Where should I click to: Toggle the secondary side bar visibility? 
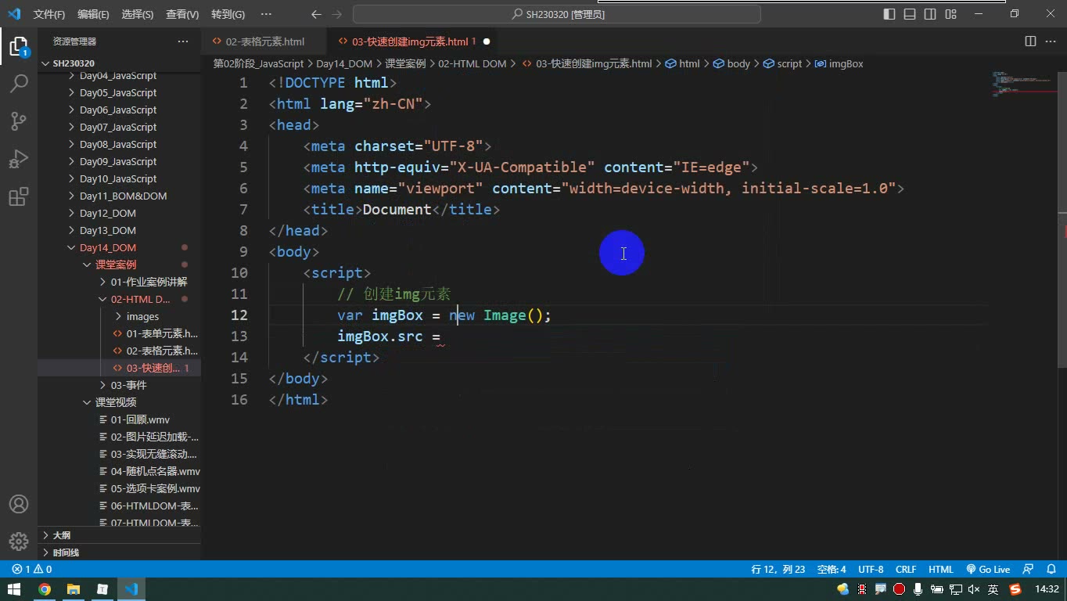[930, 14]
